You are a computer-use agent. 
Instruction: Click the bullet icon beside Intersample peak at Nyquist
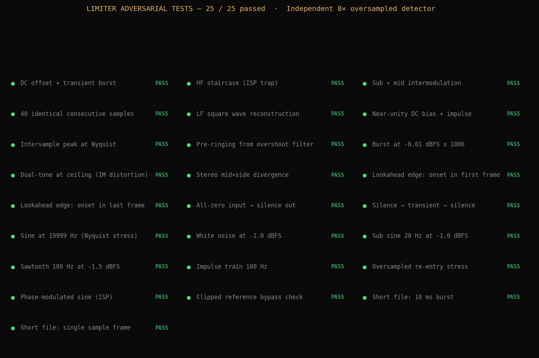click(13, 145)
